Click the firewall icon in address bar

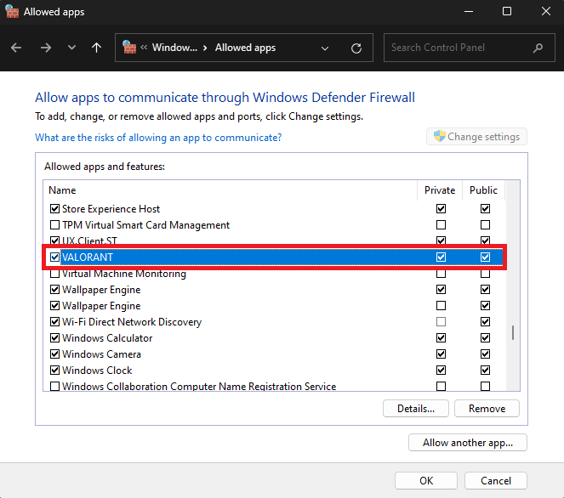pos(130,48)
